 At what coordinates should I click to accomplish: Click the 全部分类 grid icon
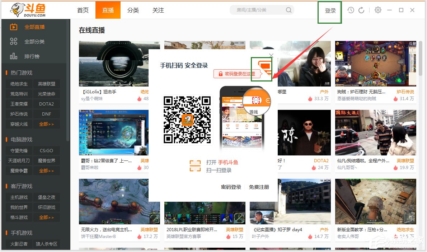click(14, 41)
